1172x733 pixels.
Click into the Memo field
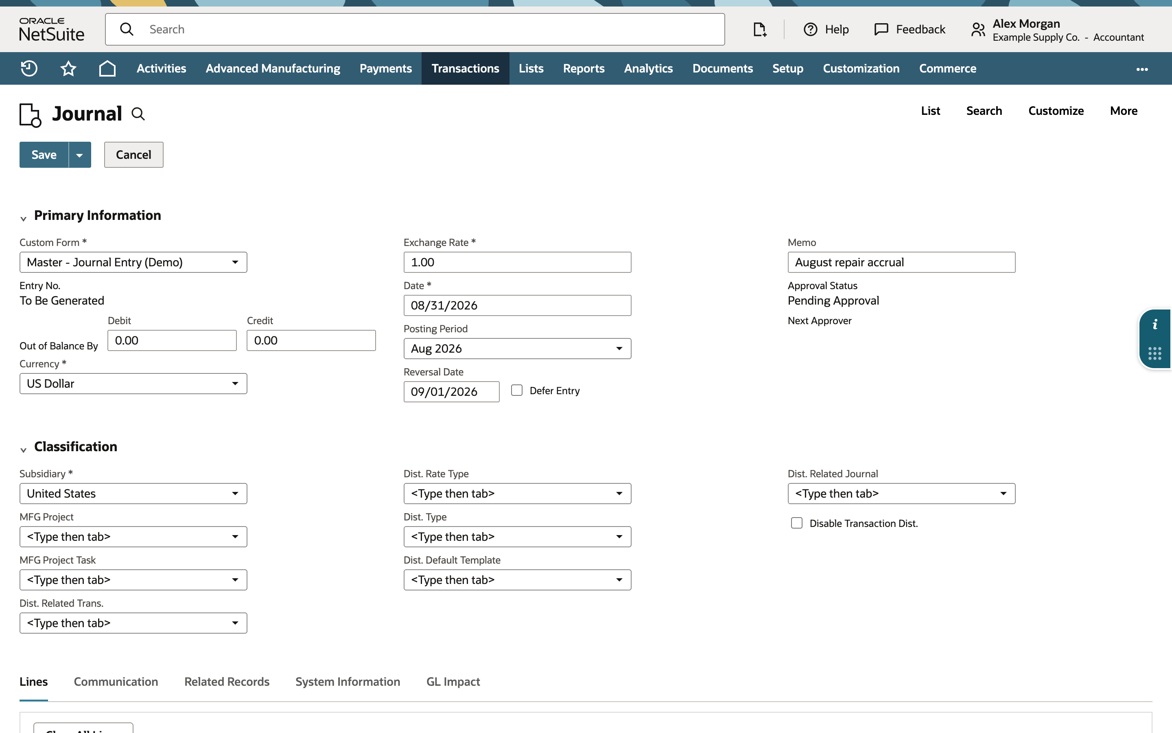(x=901, y=262)
